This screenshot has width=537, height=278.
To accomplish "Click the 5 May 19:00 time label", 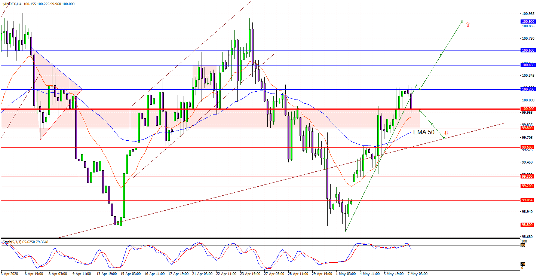I will click(x=393, y=274).
